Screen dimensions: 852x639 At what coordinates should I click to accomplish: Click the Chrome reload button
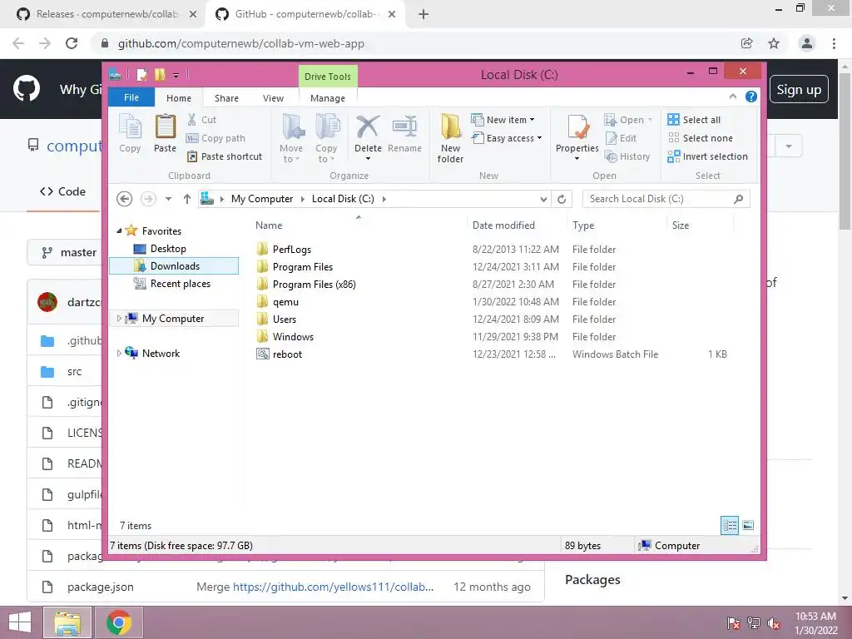click(72, 43)
